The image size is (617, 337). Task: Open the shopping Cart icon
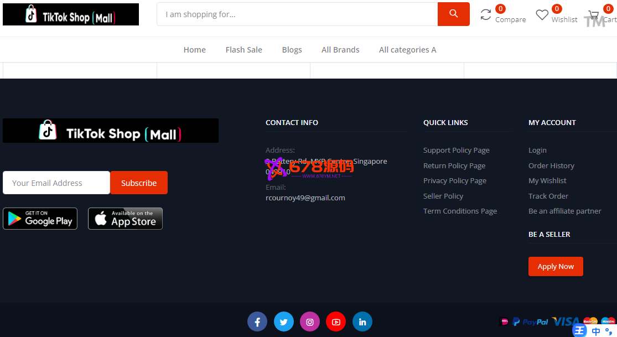click(594, 15)
